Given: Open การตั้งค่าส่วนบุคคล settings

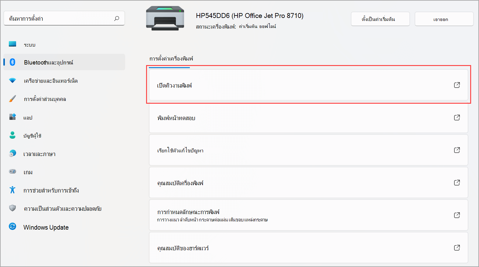Looking at the screenshot, I should 64,99.
